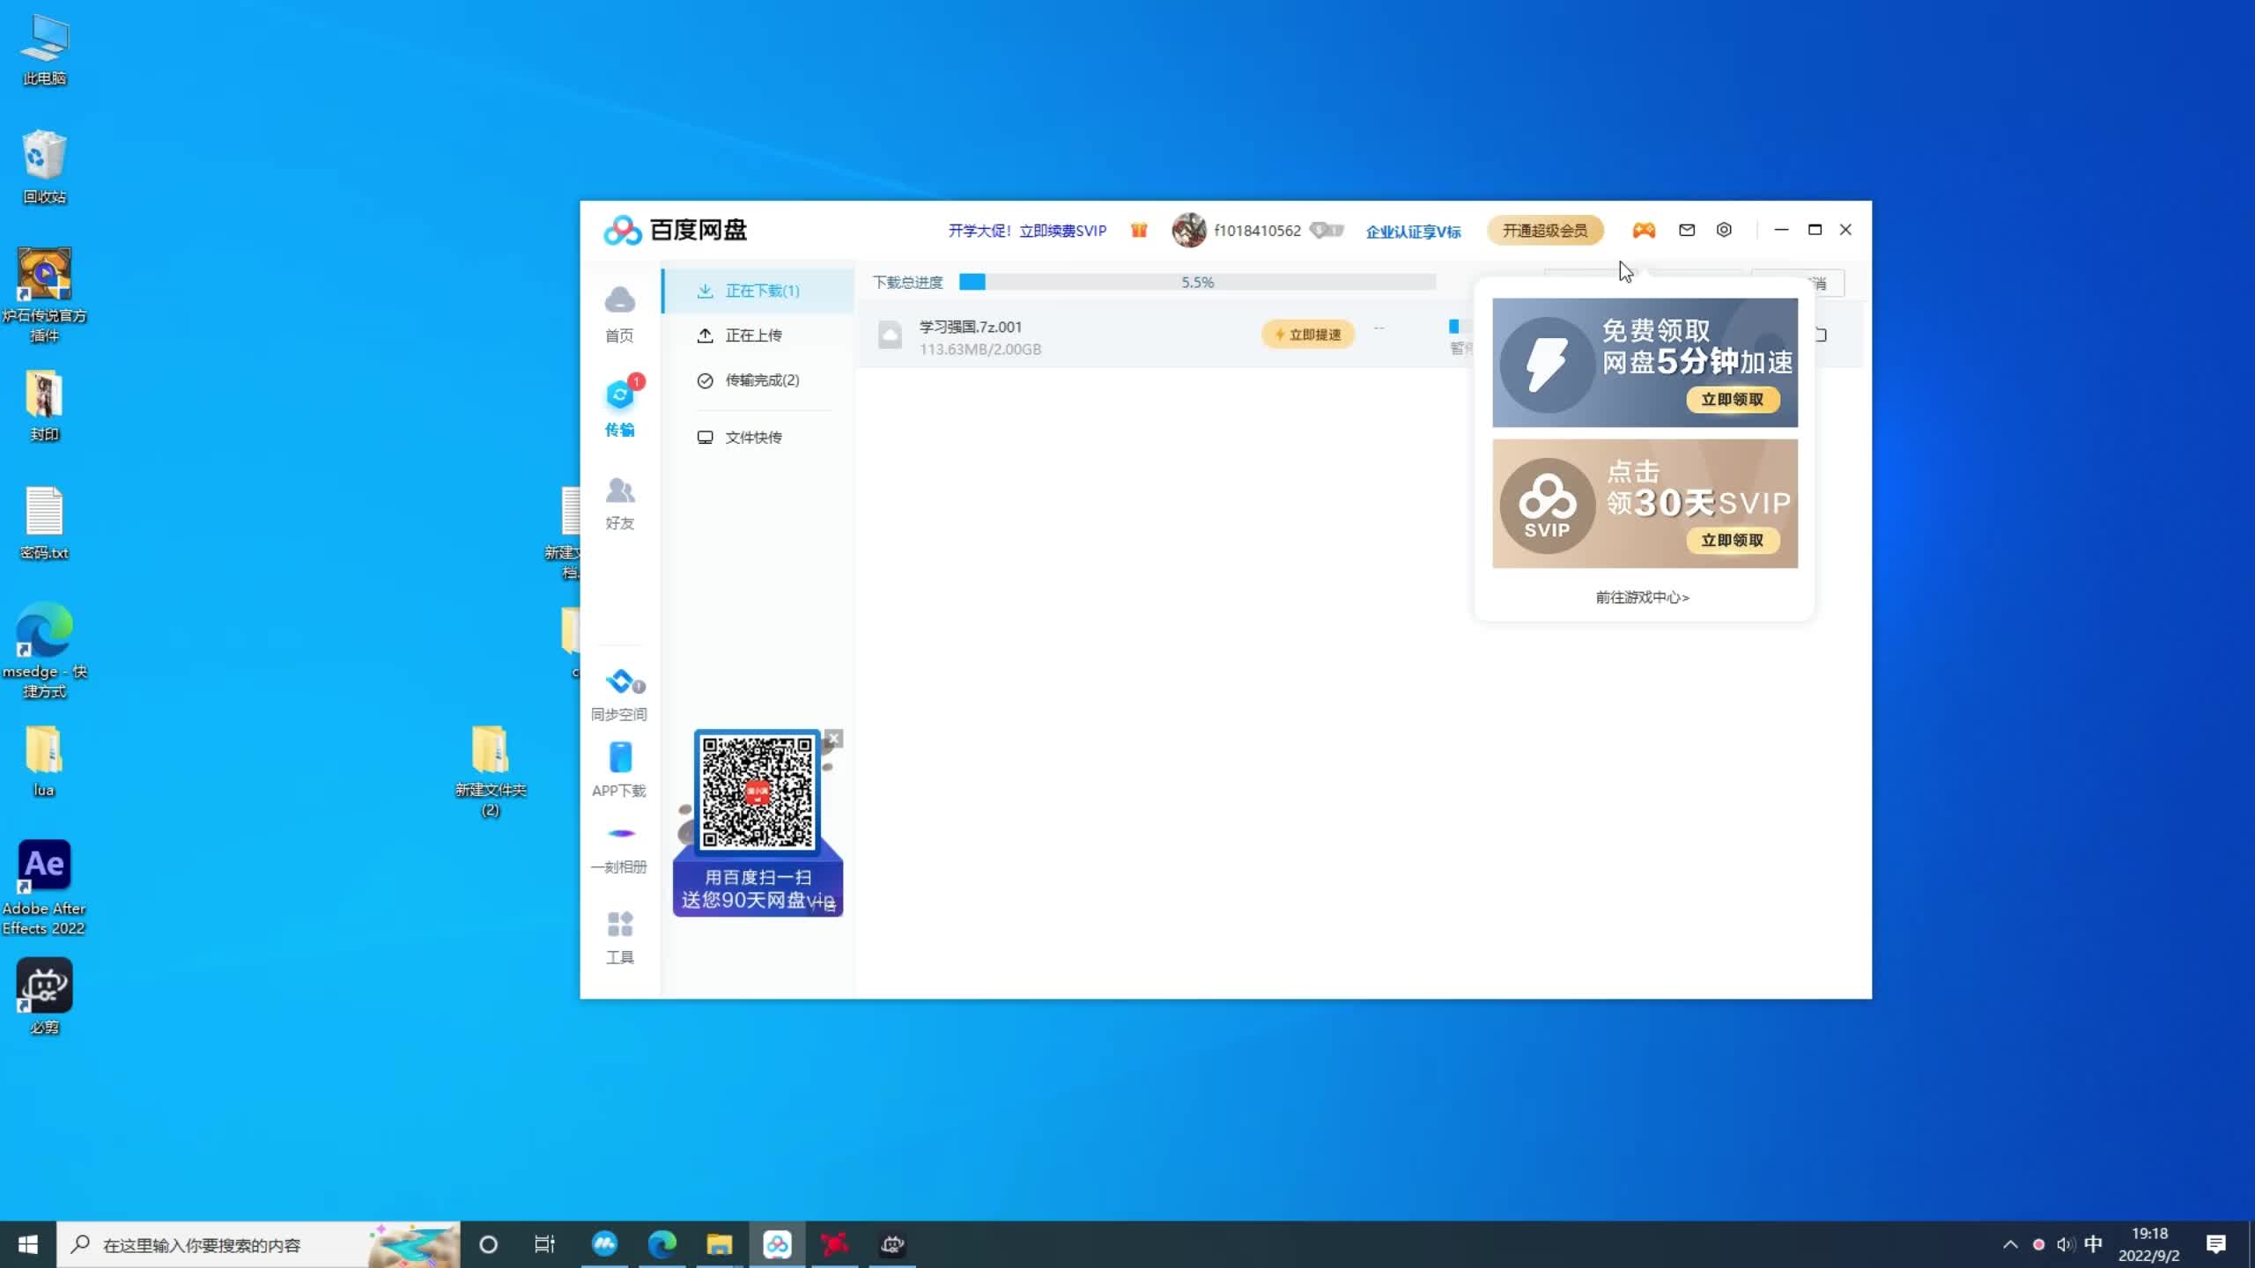Close the Baidu Netdisk window
The image size is (2255, 1268).
[1846, 230]
